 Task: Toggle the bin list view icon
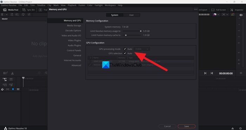tap(2, 14)
